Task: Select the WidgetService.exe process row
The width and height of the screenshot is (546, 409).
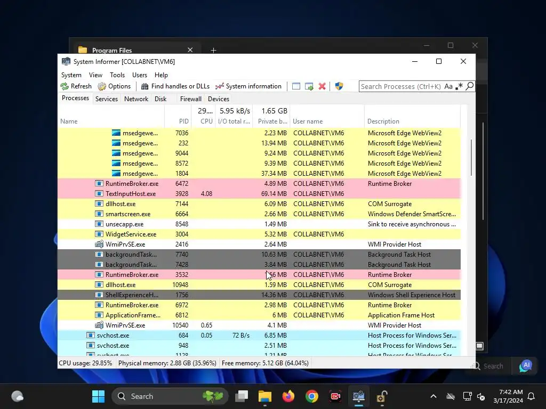Action: coord(259,234)
